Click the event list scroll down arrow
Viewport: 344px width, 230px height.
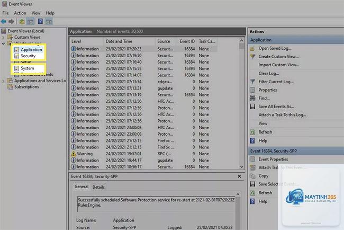coord(241,167)
